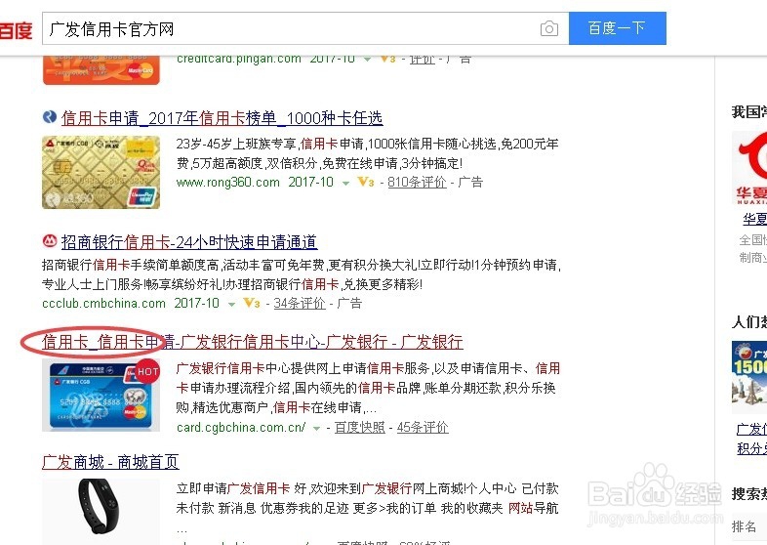The width and height of the screenshot is (767, 545).
Task: Open the 招商银行信用卡 24小时快速申请通道 link
Action: [x=189, y=242]
